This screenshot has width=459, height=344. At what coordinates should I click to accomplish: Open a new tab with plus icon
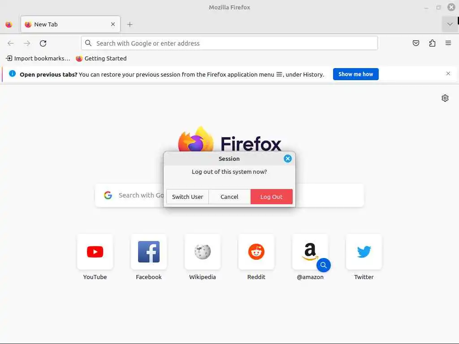pos(130,25)
